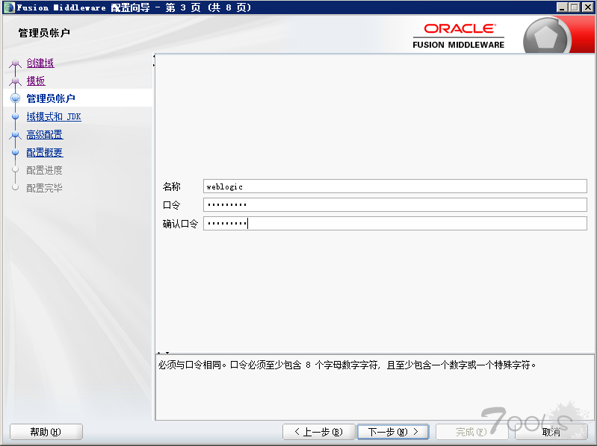Focus the 口令 password field

pos(395,205)
